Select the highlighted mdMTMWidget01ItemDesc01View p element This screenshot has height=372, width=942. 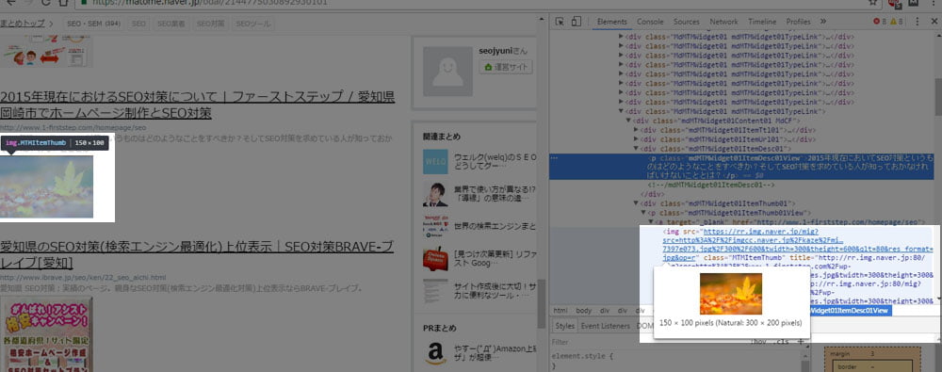pos(742,167)
